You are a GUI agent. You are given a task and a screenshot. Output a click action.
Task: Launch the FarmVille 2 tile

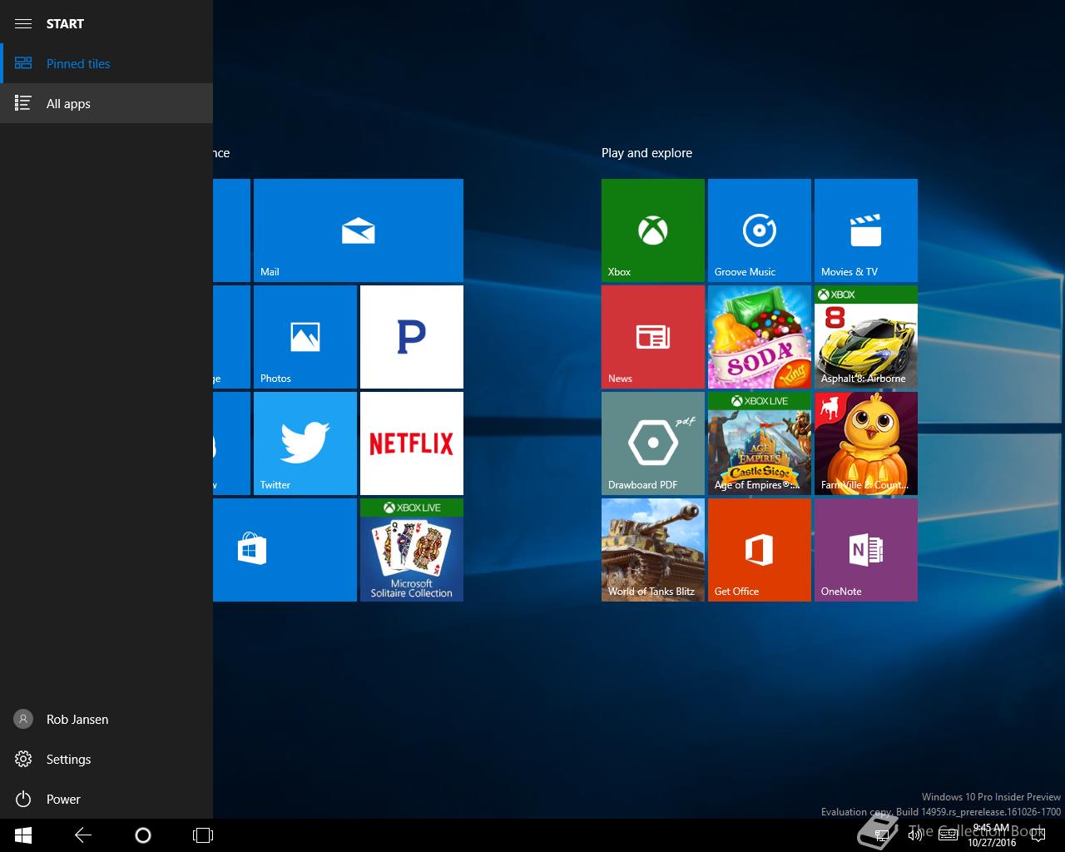coord(866,443)
